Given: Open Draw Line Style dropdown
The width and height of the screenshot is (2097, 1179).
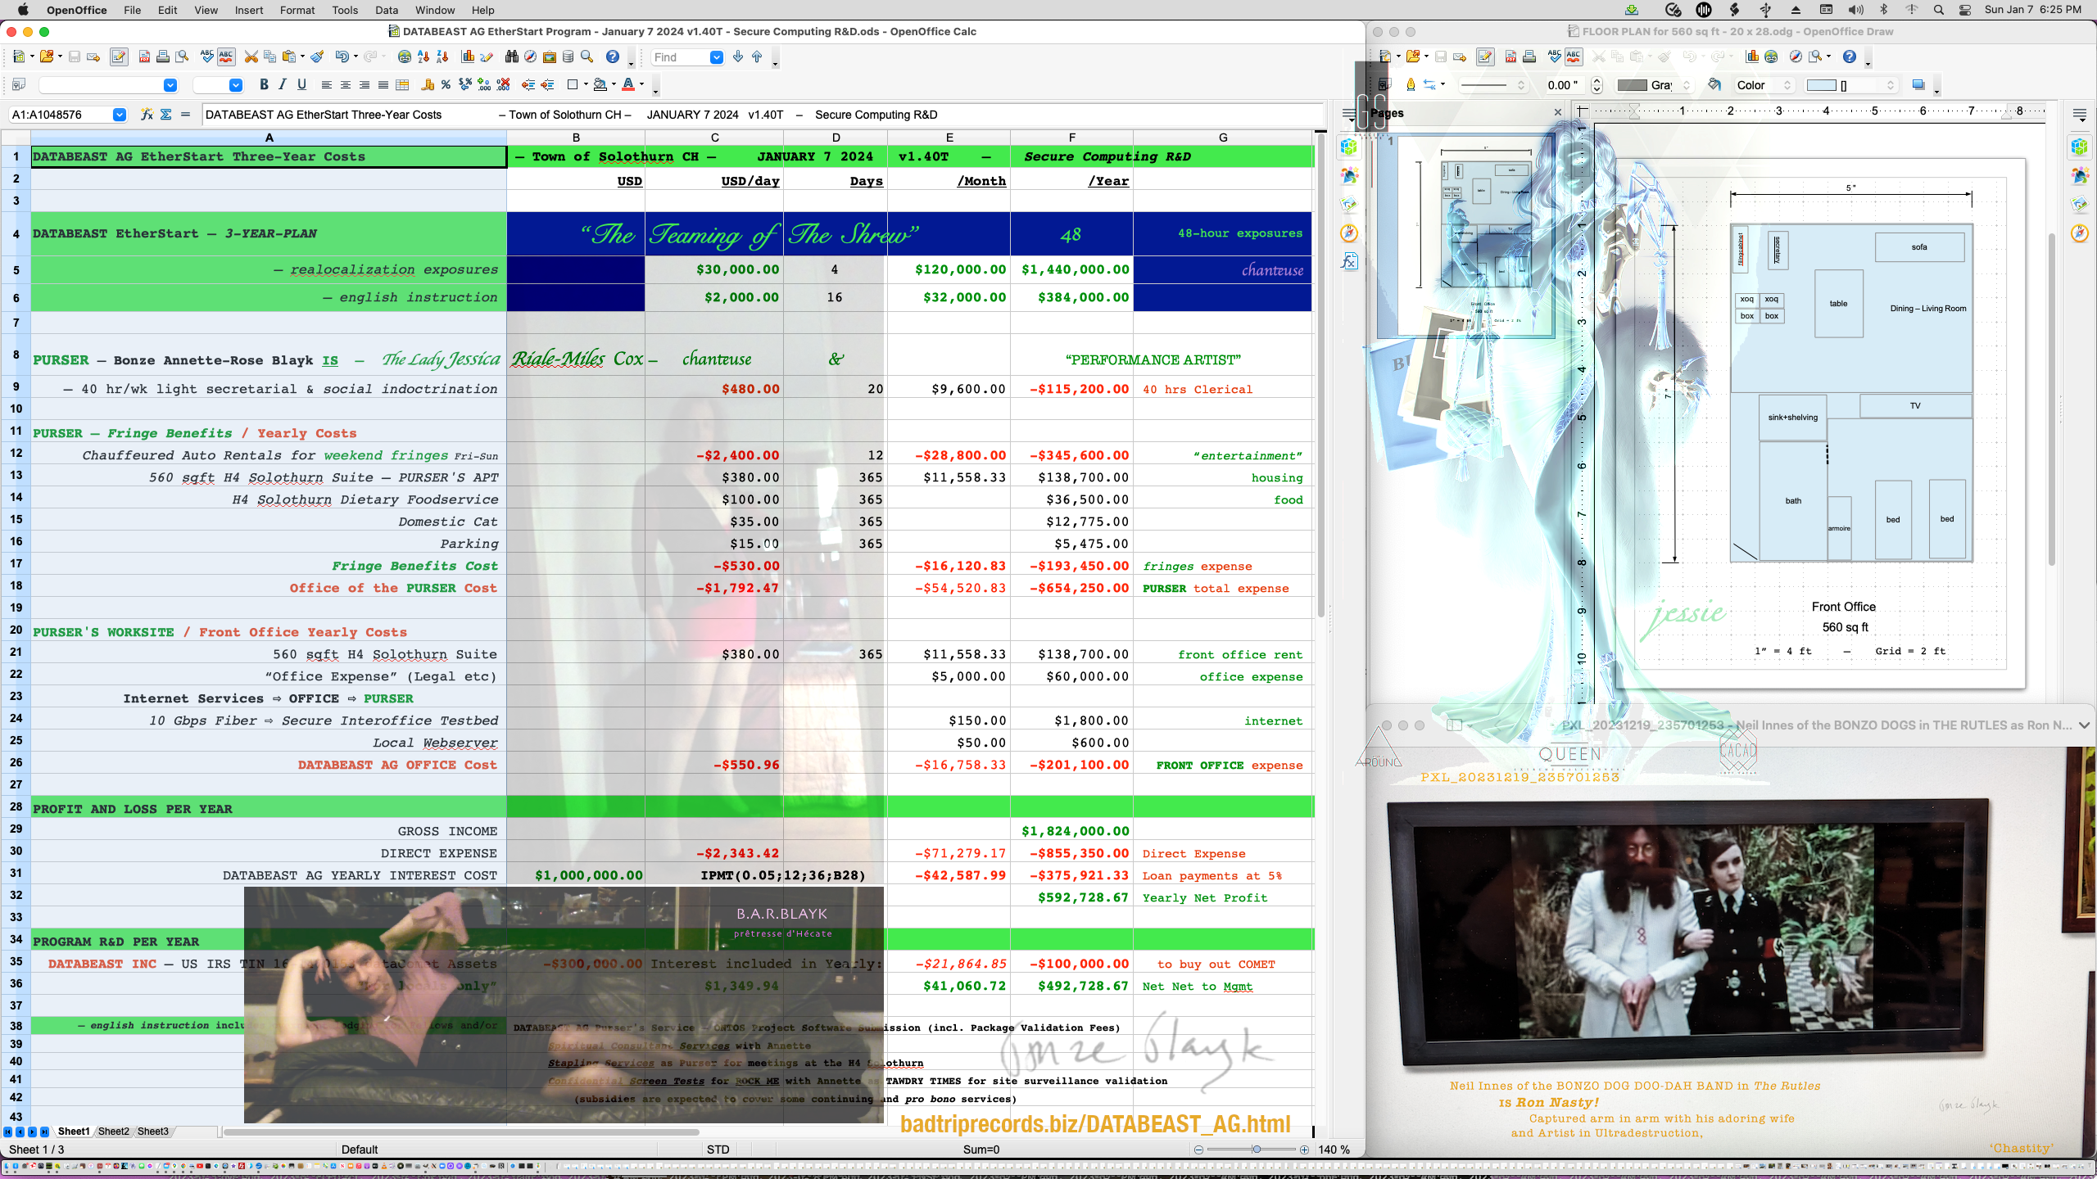Looking at the screenshot, I should [1492, 85].
